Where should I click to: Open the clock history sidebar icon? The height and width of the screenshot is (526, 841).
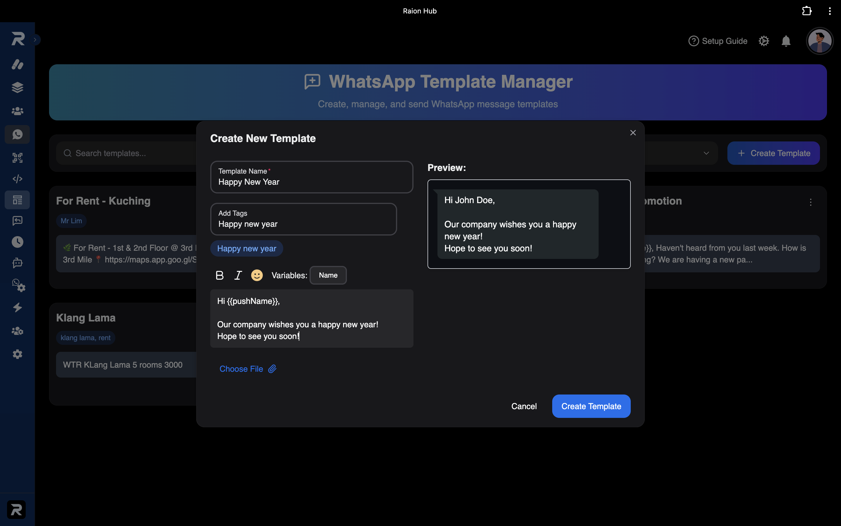click(18, 242)
